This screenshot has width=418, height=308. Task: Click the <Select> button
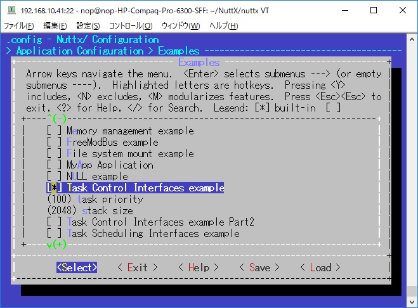(77, 267)
